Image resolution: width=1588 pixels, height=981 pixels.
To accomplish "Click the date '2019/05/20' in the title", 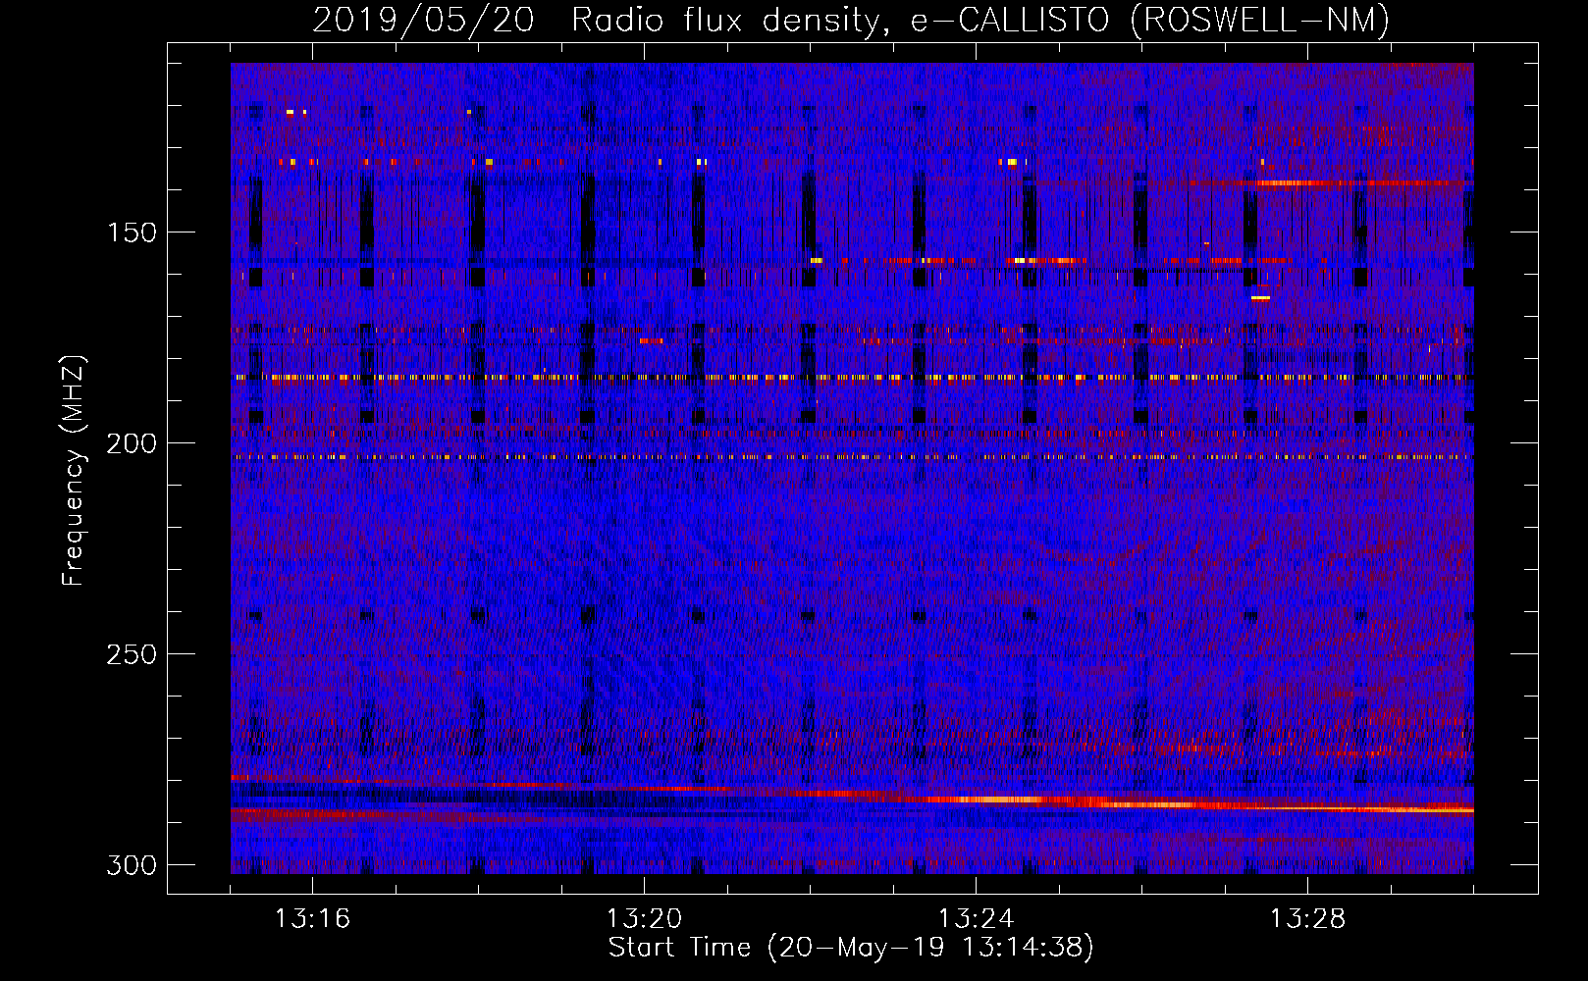I will [x=423, y=20].
